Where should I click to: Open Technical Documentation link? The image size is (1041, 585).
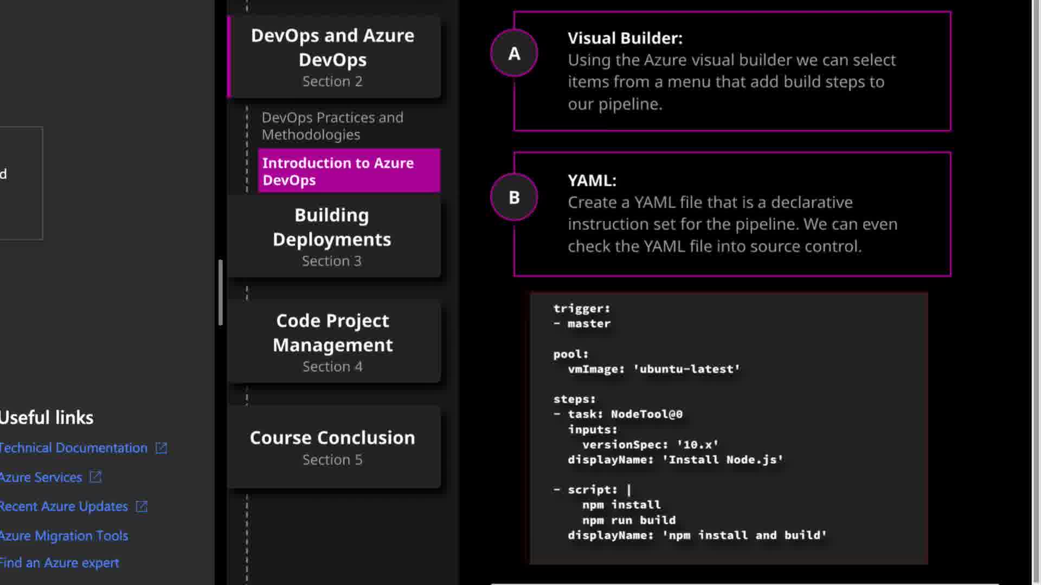[74, 448]
